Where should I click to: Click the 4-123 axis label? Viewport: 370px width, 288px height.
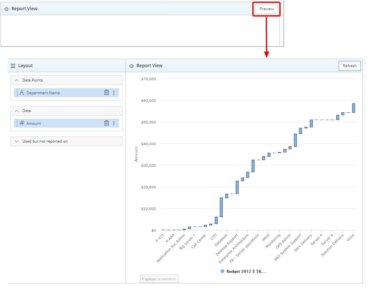click(159, 238)
